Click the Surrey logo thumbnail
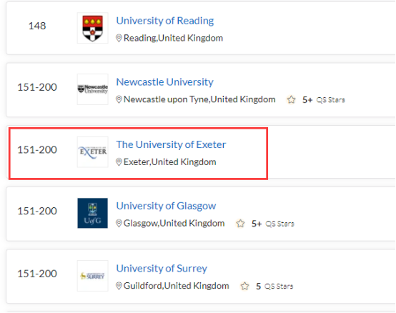 tap(93, 276)
